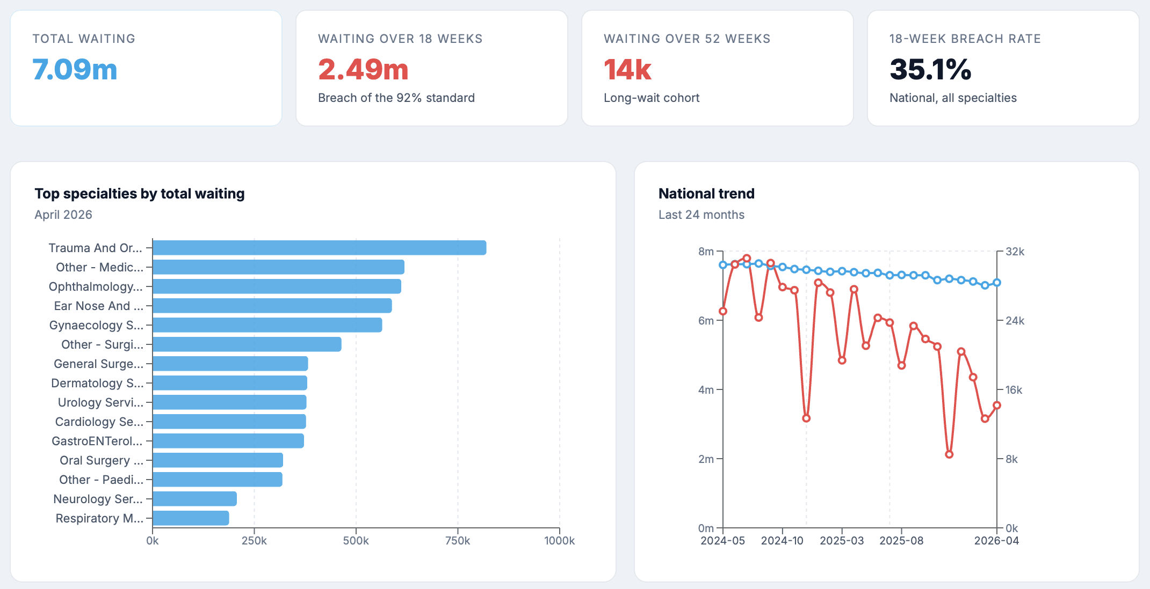Click the 35.1% breach rate value

coord(930,69)
